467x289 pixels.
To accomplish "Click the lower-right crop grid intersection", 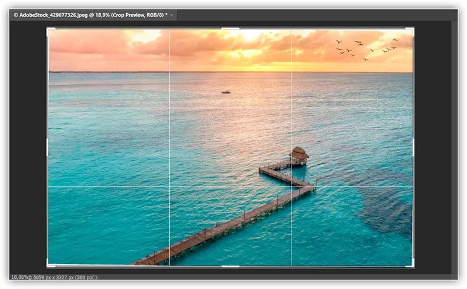I will click(291, 187).
